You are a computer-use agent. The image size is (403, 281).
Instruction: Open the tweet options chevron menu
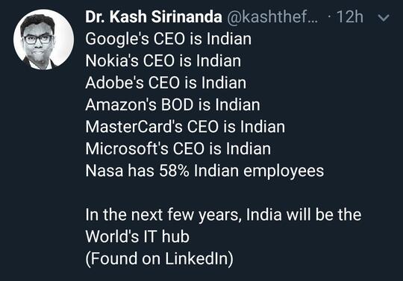click(384, 18)
